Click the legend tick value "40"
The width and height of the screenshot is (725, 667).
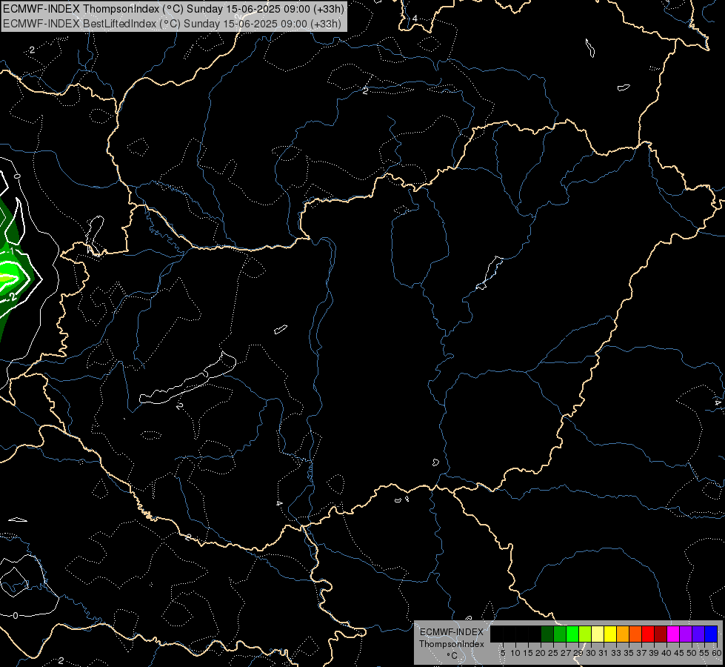coord(666,653)
